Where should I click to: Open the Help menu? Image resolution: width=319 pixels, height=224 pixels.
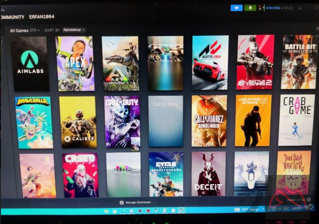click(2, 9)
